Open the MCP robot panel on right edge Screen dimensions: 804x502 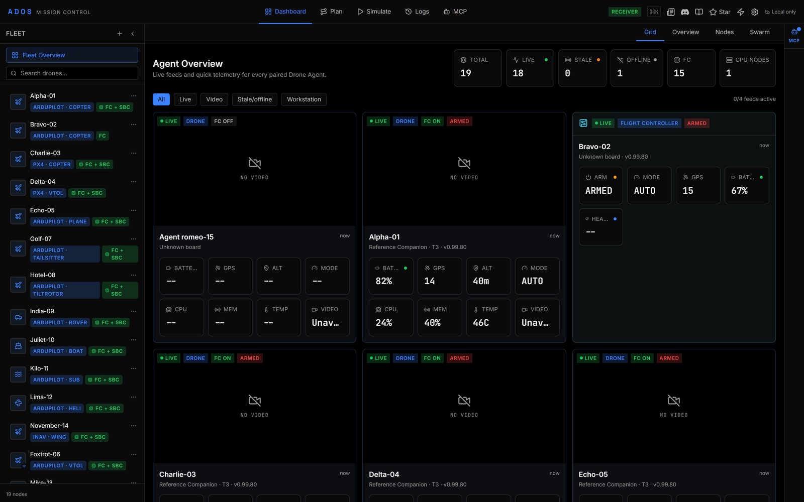(794, 35)
